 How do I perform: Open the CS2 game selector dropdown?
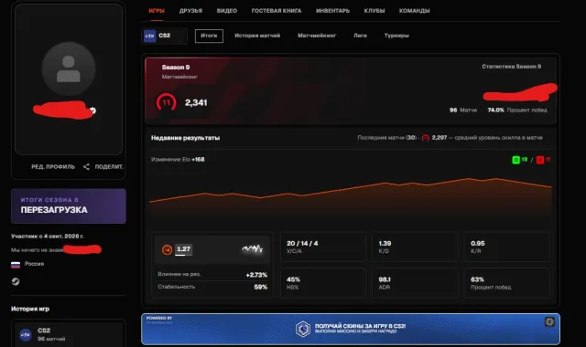(x=165, y=36)
